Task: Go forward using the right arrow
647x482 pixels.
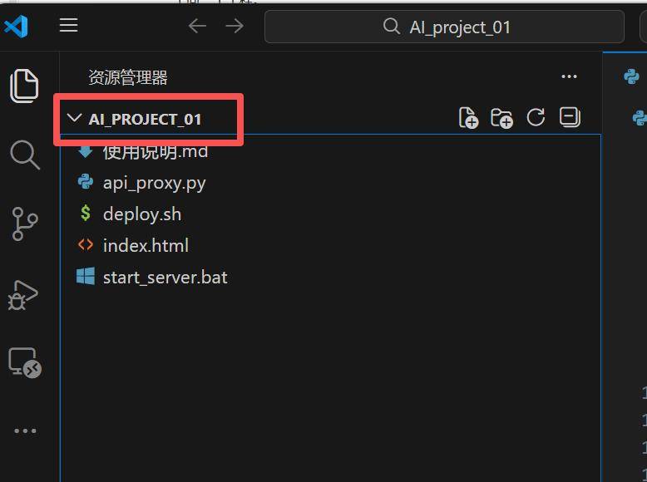Action: (x=235, y=27)
